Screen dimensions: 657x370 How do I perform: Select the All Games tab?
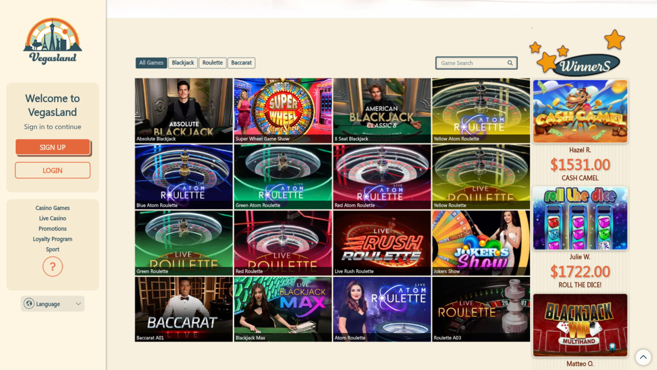click(151, 63)
